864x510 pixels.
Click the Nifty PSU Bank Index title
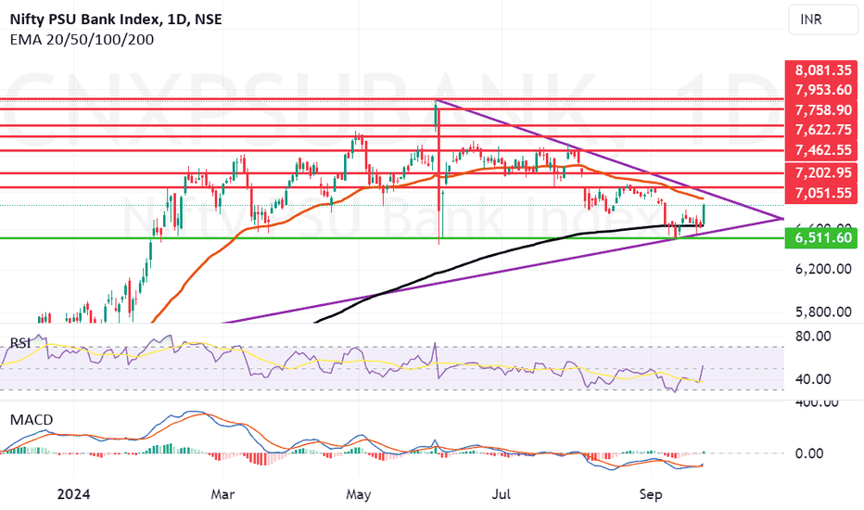[116, 19]
